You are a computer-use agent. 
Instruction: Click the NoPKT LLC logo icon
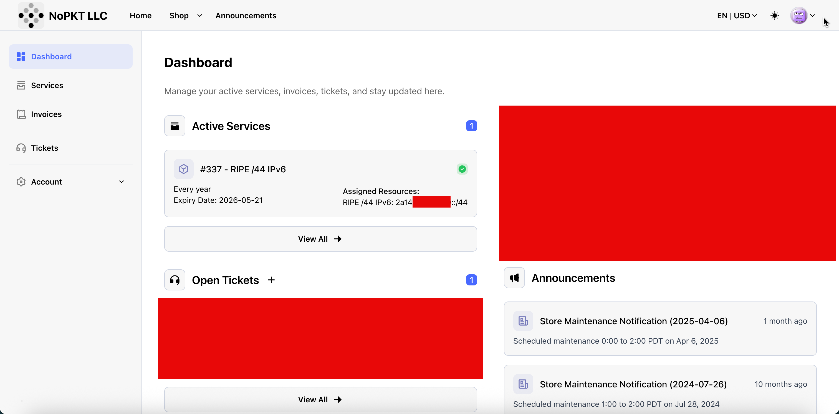(x=31, y=15)
